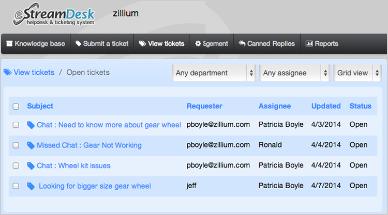Check the box for the Missed Chat ticket
The height and width of the screenshot is (215, 388).
[x=16, y=145]
